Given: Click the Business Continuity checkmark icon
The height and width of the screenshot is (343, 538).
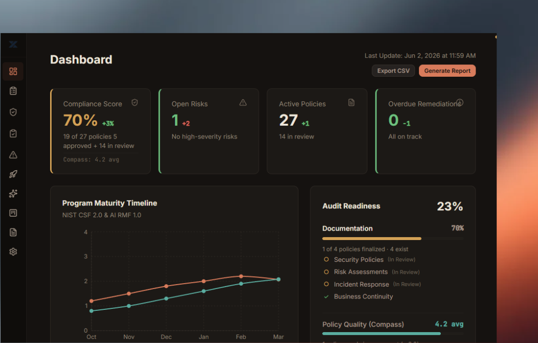Looking at the screenshot, I should 326,297.
